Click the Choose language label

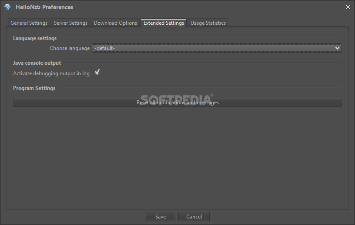pos(70,48)
